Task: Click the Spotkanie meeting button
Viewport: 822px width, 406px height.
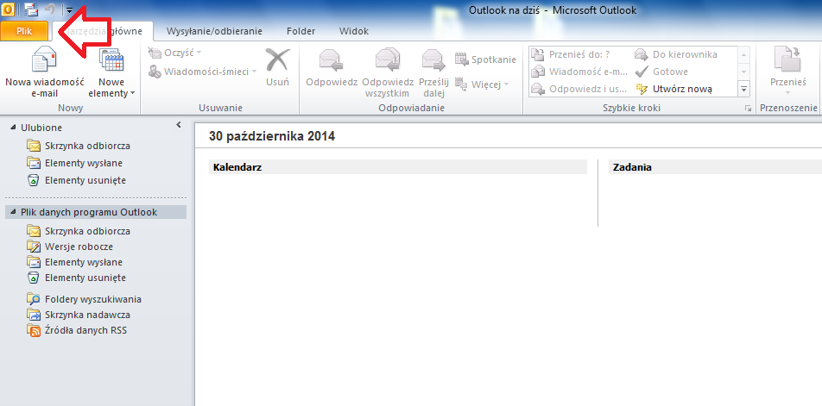Action: pos(485,59)
